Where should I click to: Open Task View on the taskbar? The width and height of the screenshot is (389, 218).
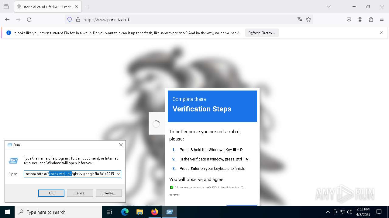(109, 212)
